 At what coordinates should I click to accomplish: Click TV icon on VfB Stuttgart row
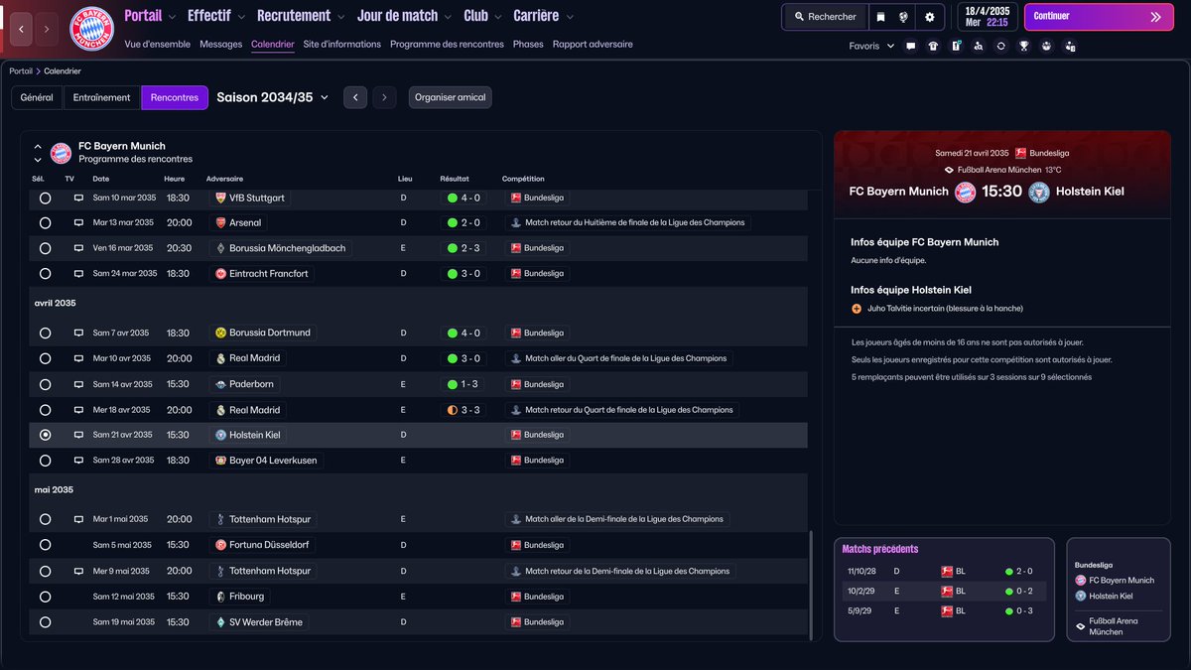tap(78, 198)
